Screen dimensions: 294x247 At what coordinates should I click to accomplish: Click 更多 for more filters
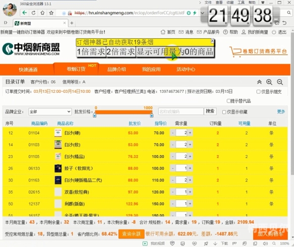pyautogui.click(x=281, y=112)
